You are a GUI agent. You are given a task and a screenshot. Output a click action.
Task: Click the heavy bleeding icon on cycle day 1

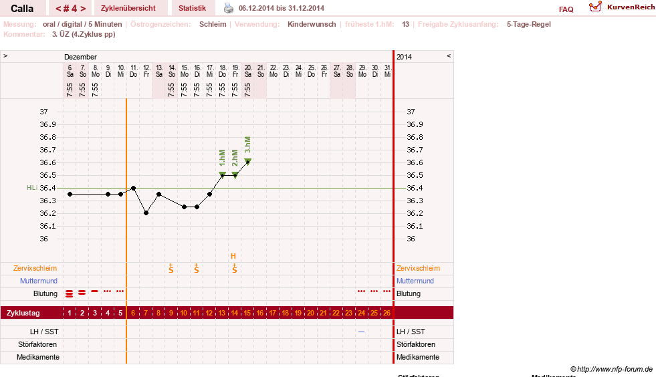pos(70,293)
